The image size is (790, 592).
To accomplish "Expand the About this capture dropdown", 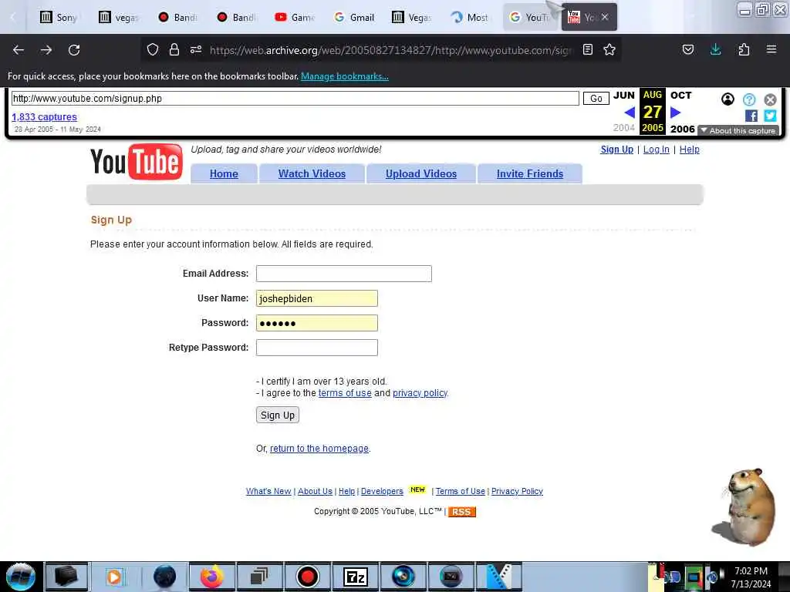I will click(738, 131).
